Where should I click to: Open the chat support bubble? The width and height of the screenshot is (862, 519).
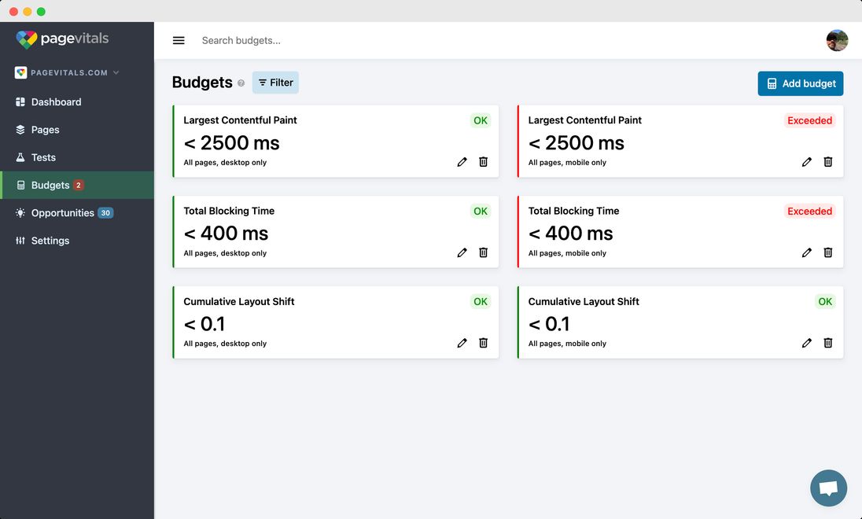[x=828, y=488]
